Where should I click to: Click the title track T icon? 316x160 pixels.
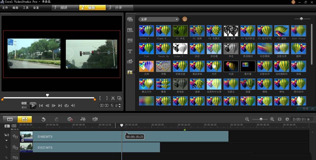(x=15, y=157)
